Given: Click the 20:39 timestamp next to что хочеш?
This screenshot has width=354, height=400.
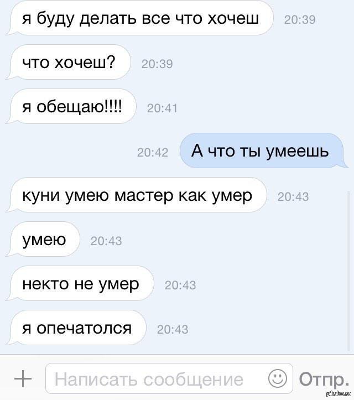Looking at the screenshot, I should click(157, 64).
